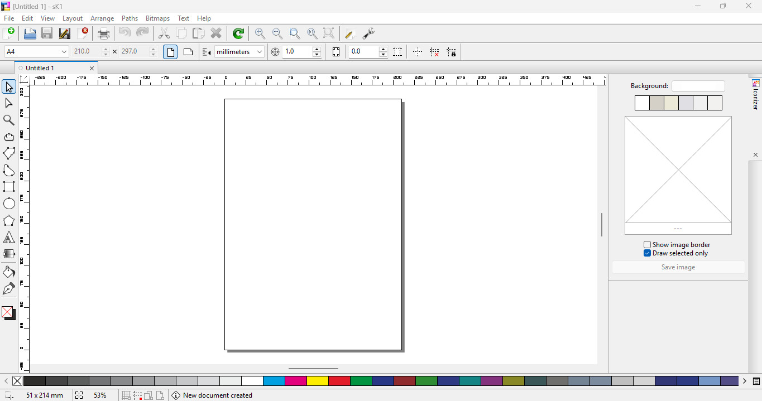Open a file using the folder icon
This screenshot has width=762, height=401.
pos(30,33)
